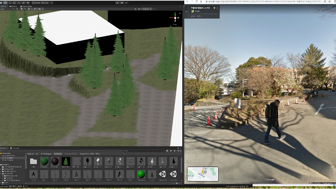
Task: Select the Scale tool in Unity toolbar
Action: [x=14, y=3]
